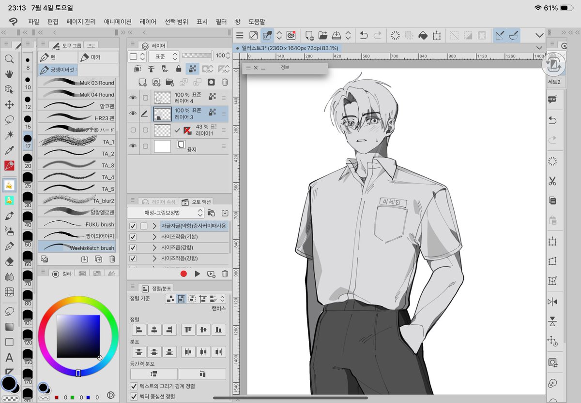This screenshot has height=403, width=581.
Task: Open the 필터 menu
Action: pyautogui.click(x=221, y=22)
